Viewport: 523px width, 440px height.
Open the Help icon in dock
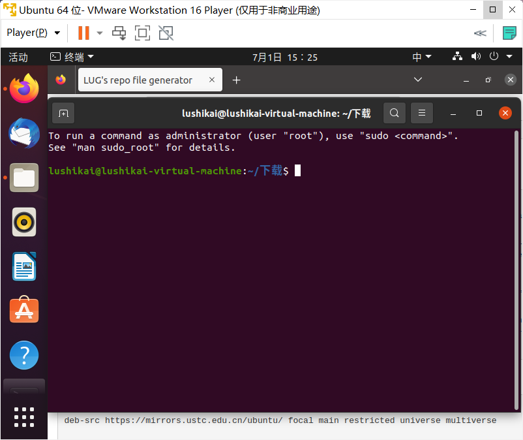pos(24,356)
